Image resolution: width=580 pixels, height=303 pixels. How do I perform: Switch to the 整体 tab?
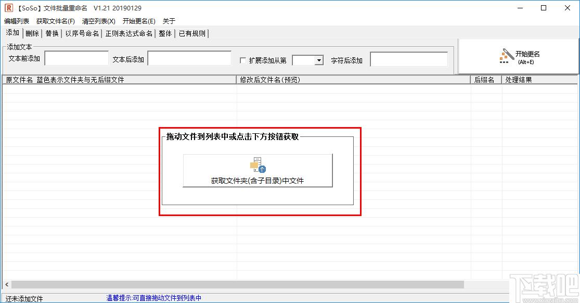pyautogui.click(x=165, y=33)
